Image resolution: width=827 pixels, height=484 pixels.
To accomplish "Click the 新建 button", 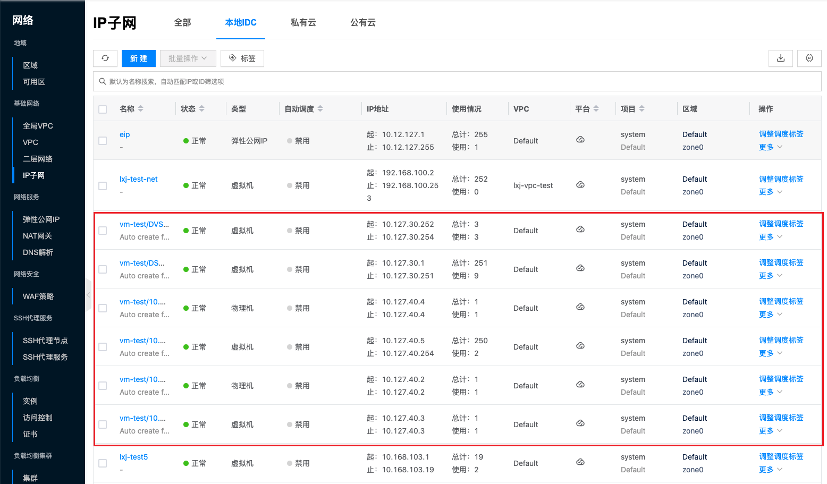I will pyautogui.click(x=138, y=58).
